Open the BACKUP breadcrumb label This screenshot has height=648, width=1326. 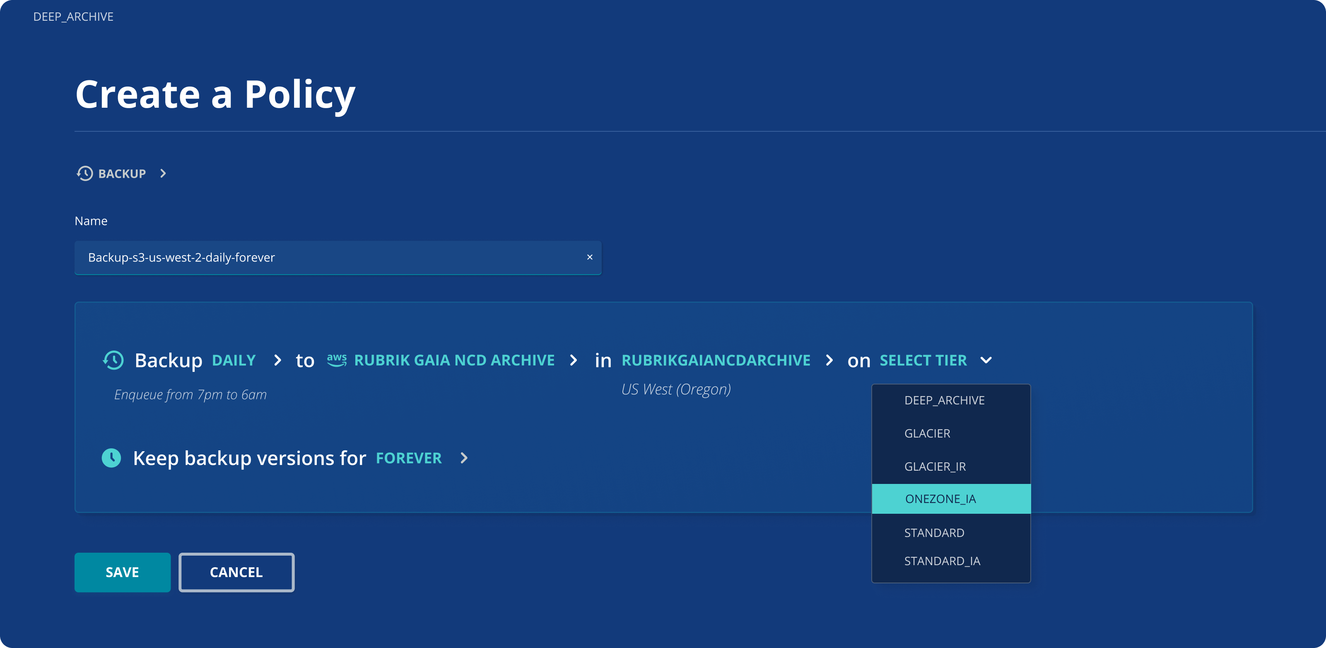click(122, 174)
